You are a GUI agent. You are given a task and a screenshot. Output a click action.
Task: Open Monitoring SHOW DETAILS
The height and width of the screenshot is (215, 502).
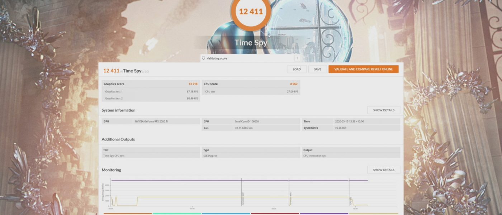384,170
